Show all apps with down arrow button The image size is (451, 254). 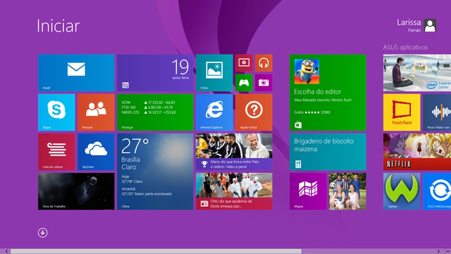(43, 233)
